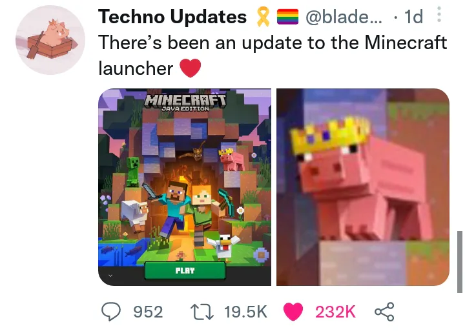Click the green PLAY button in image
This screenshot has height=333, width=465.
click(x=185, y=270)
